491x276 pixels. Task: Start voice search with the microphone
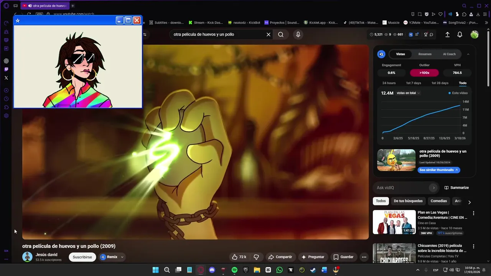click(298, 34)
